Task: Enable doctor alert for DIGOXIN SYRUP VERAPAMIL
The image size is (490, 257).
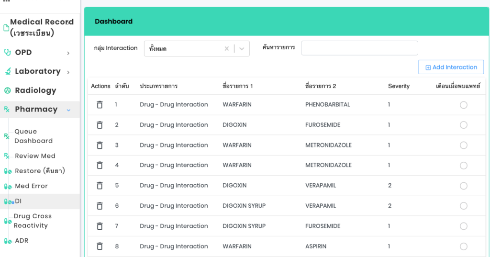Action: 463,206
